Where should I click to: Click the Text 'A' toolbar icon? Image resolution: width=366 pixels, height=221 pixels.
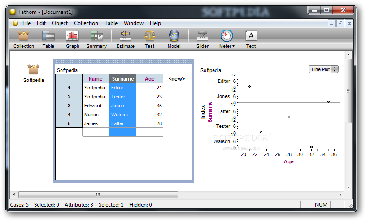point(251,36)
